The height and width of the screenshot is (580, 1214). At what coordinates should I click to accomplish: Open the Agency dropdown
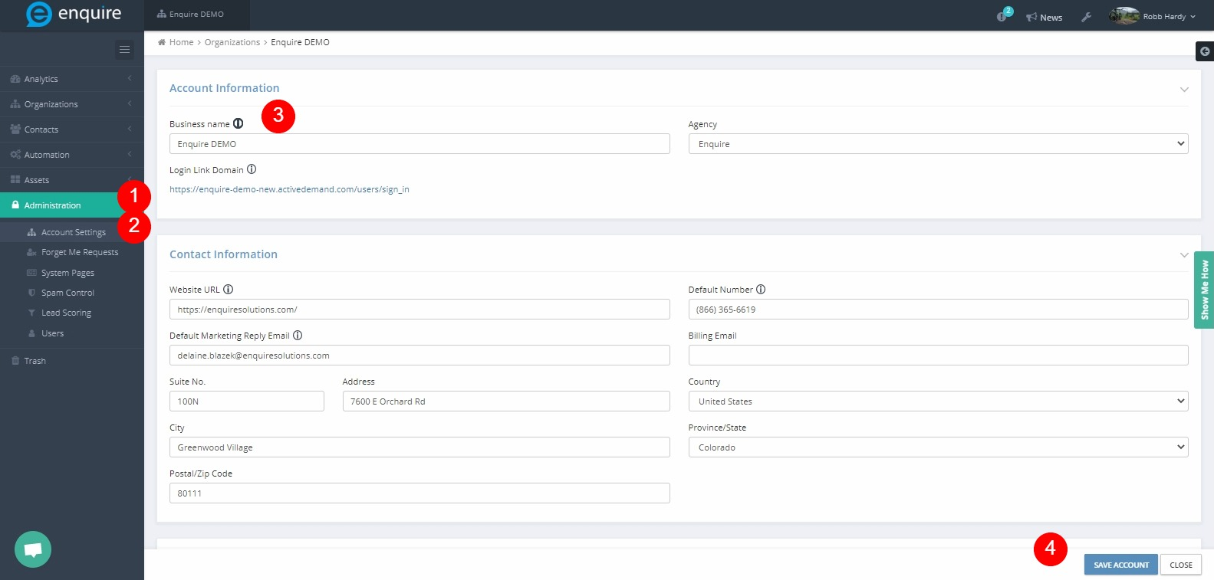pyautogui.click(x=938, y=144)
